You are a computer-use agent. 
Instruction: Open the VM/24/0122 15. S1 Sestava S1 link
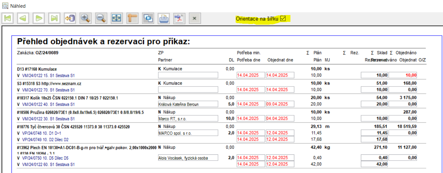pyautogui.click(x=48, y=75)
